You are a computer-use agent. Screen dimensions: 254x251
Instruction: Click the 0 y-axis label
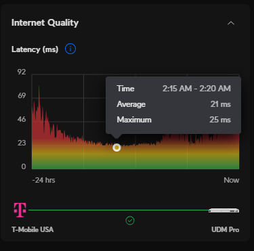click(24, 166)
